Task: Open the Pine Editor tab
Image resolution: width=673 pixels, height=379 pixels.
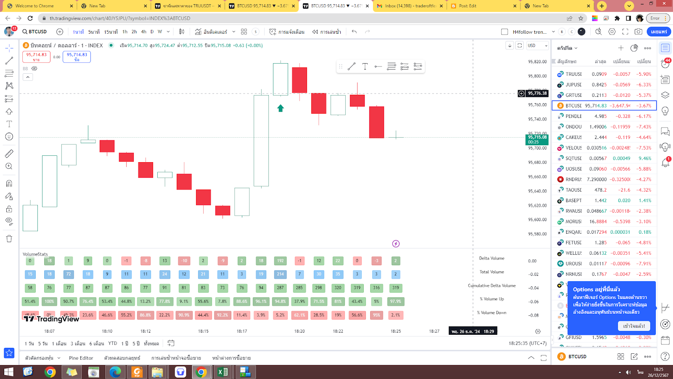Action: (81, 358)
